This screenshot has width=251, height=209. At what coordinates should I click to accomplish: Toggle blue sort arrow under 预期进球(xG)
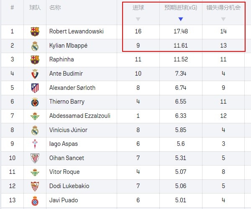(180, 19)
